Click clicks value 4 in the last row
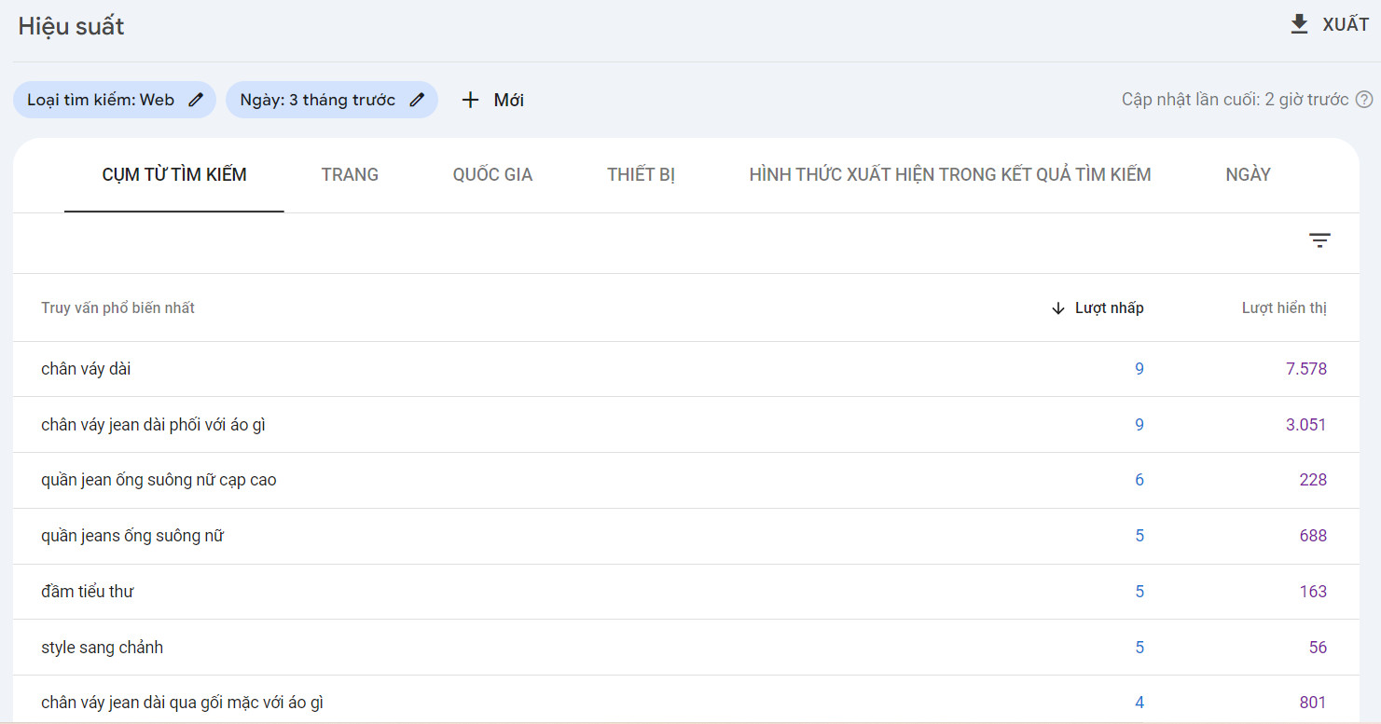Viewport: 1381px width, 724px height. tap(1139, 703)
